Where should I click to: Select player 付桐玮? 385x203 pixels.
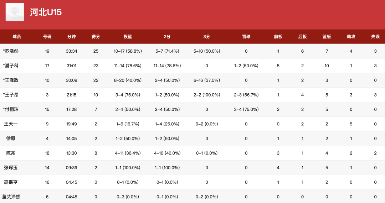[x=11, y=109]
